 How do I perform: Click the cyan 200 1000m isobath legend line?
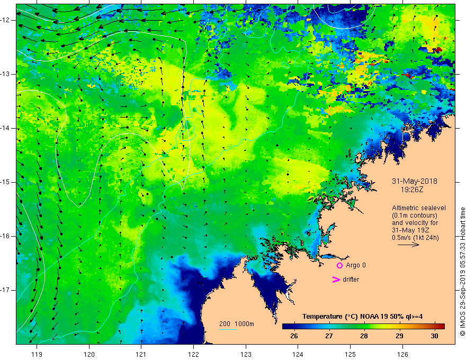[x=228, y=329]
